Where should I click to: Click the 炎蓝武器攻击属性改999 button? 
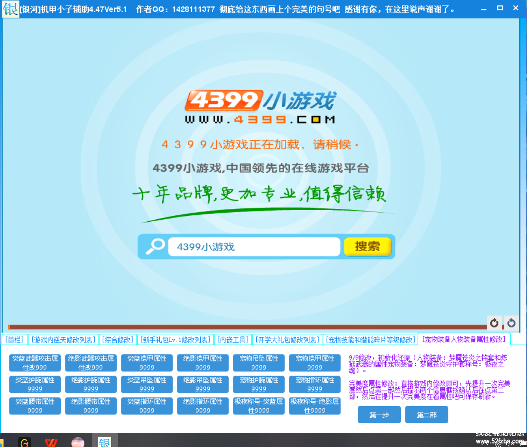(x=35, y=363)
